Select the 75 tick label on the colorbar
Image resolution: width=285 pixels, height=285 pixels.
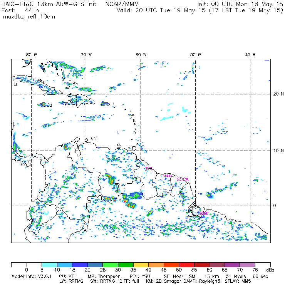click(255, 270)
